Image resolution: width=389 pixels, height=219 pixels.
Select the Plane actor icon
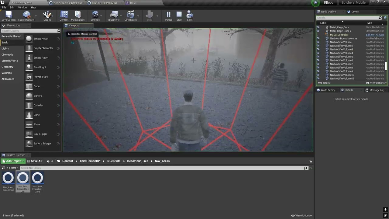pos(29,124)
